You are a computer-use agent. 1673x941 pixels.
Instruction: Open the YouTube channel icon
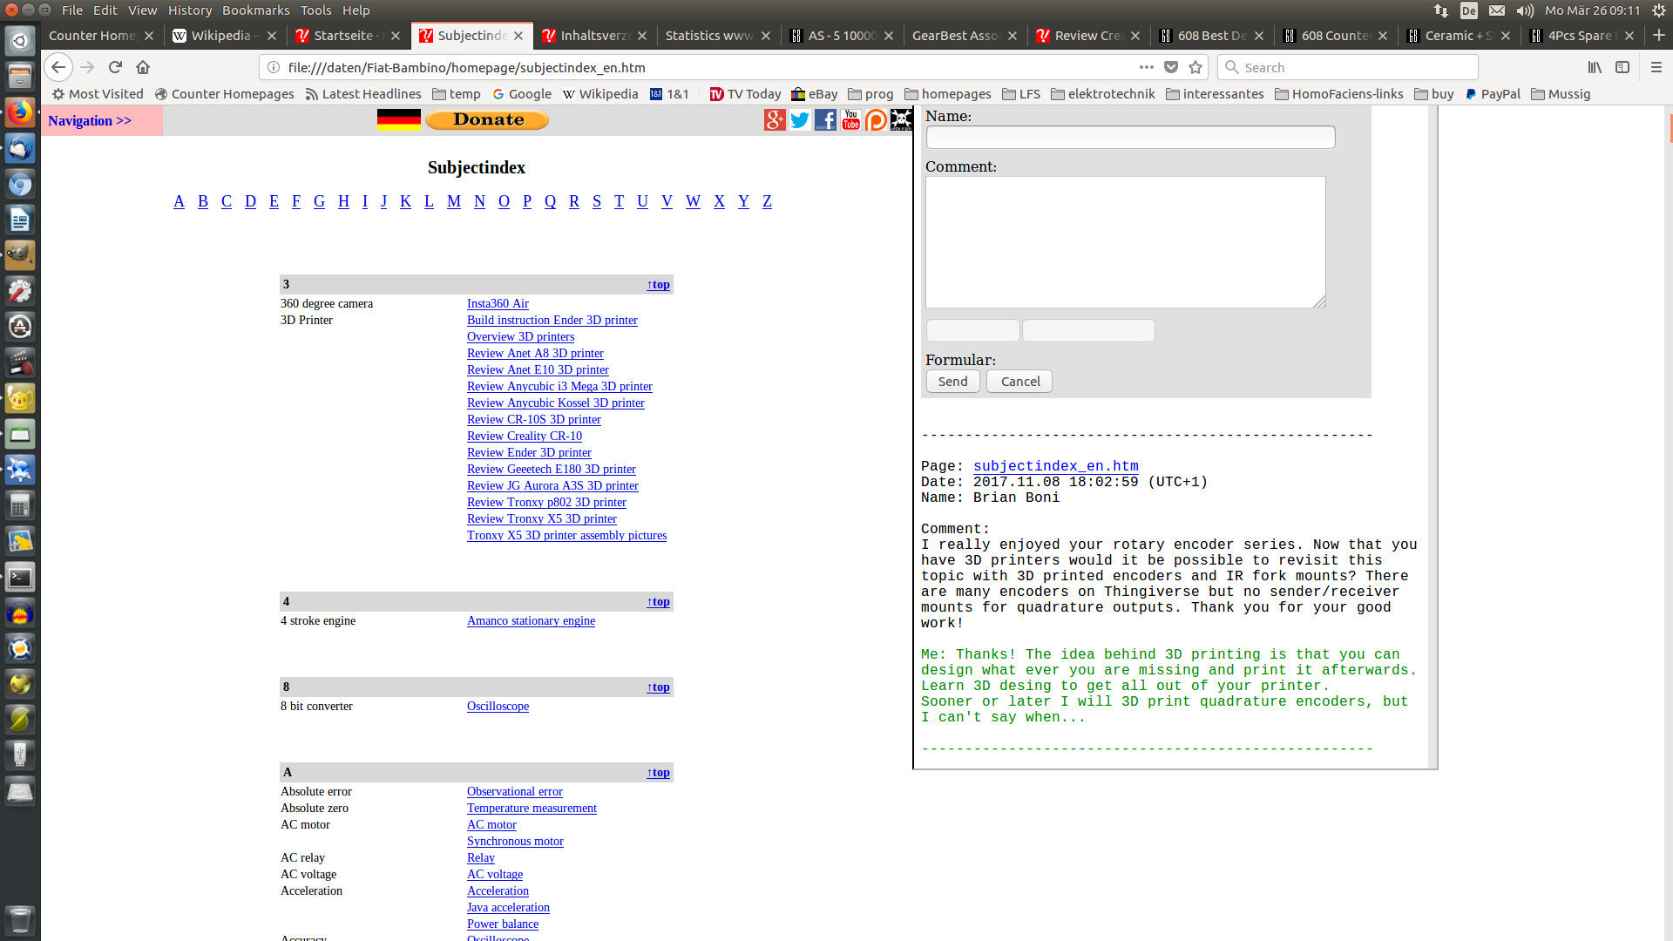850,120
